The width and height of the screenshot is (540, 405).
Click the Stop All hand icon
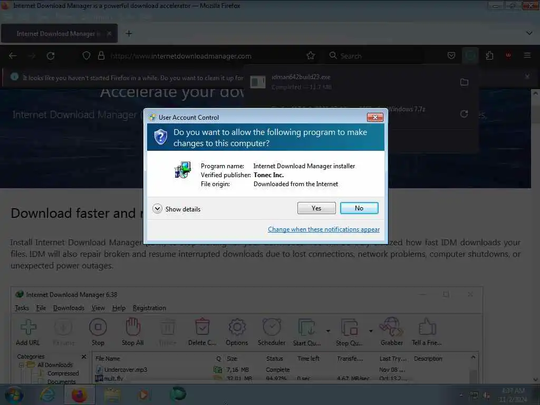pyautogui.click(x=132, y=332)
